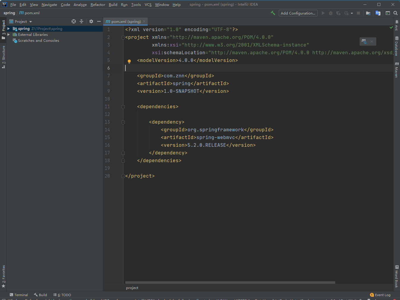400x300 pixels.
Task: Toggle the 2: Favorites tool window
Action: pyautogui.click(x=4, y=276)
